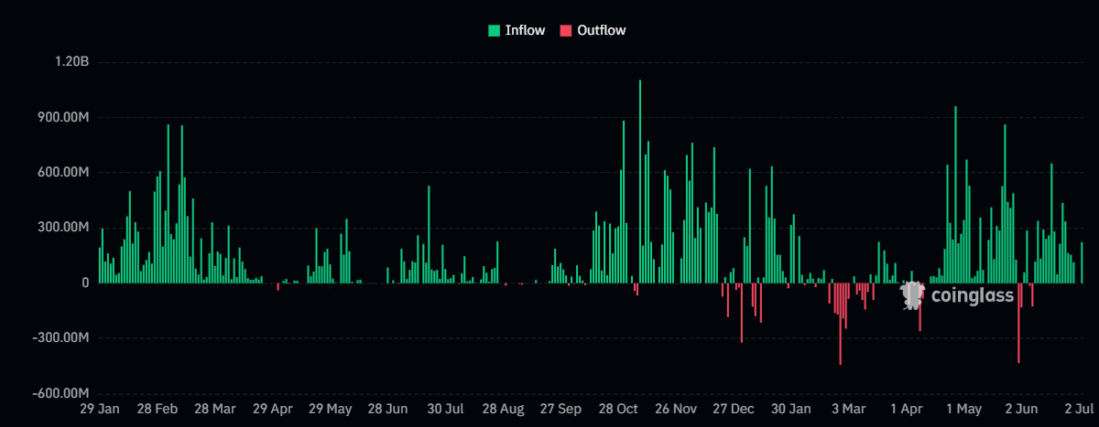The image size is (1099, 427).
Task: Click the coinglass watermark logo icon
Action: click(x=912, y=294)
